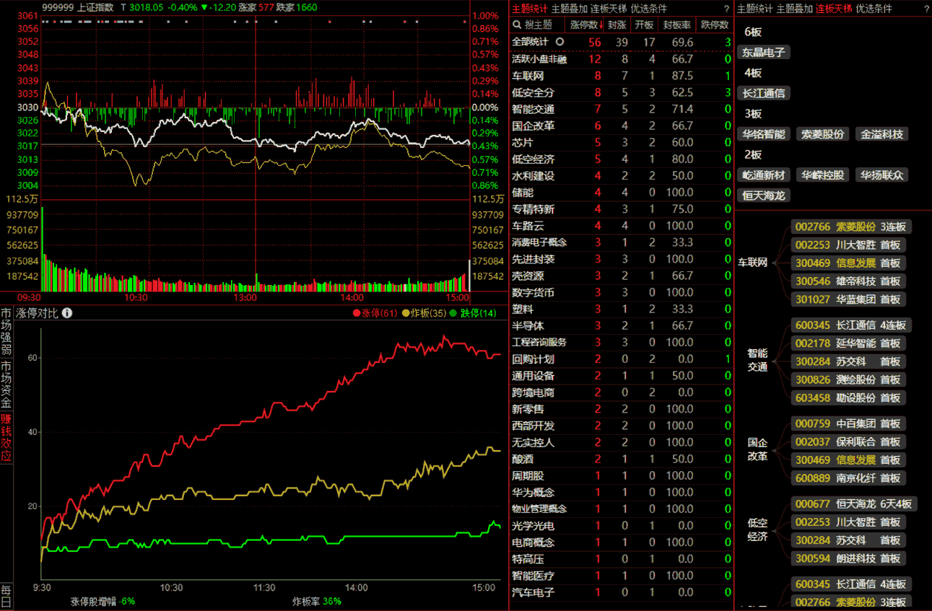Toggle the green 跌停(14) legend series
The width and height of the screenshot is (932, 611).
[473, 313]
